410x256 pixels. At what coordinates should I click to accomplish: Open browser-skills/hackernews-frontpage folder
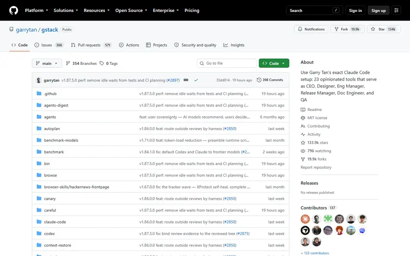point(76,187)
